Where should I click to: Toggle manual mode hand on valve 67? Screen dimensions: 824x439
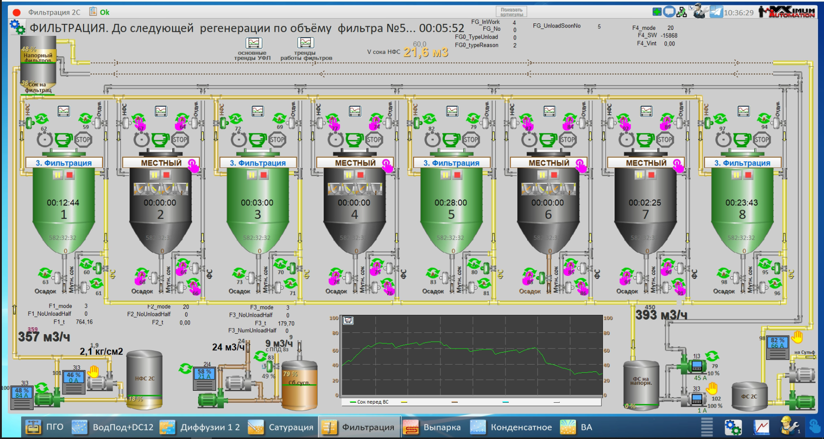click(x=140, y=122)
